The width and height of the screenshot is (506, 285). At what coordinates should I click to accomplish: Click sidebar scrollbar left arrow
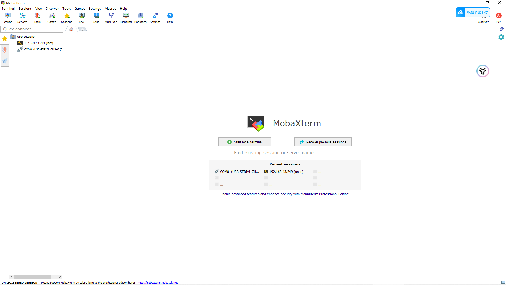(x=12, y=277)
